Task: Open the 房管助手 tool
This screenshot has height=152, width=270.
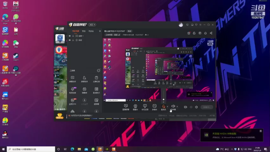Action: (x=84, y=79)
